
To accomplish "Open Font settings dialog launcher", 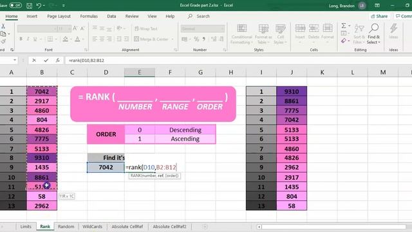I will [86, 50].
